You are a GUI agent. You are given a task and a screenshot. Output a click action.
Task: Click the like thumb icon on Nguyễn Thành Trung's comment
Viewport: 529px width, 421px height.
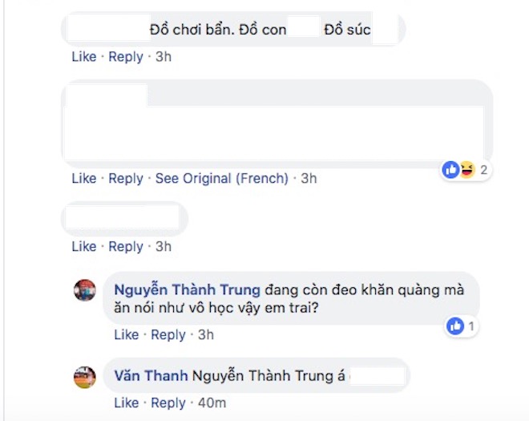point(455,326)
